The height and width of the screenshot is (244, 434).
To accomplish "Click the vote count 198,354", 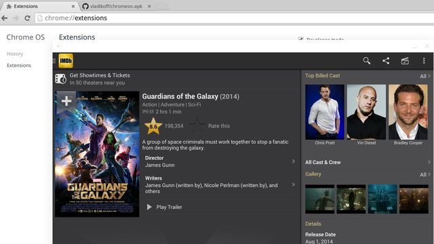I will point(174,126).
